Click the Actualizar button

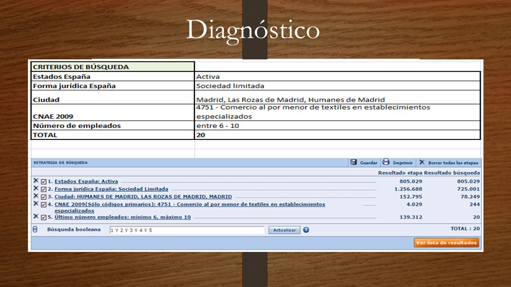coord(284,230)
